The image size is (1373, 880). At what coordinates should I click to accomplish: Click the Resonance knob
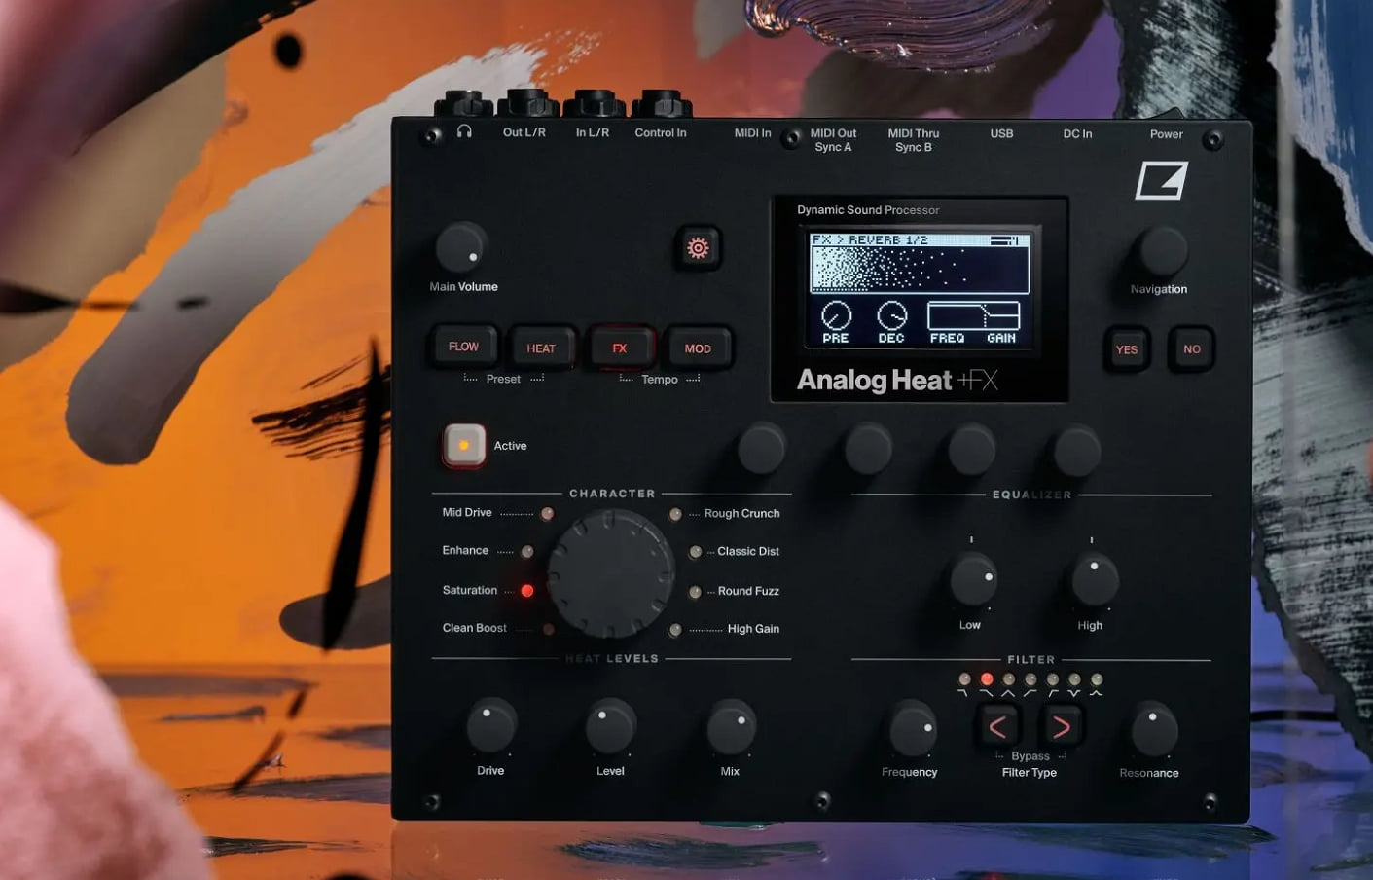[1154, 730]
